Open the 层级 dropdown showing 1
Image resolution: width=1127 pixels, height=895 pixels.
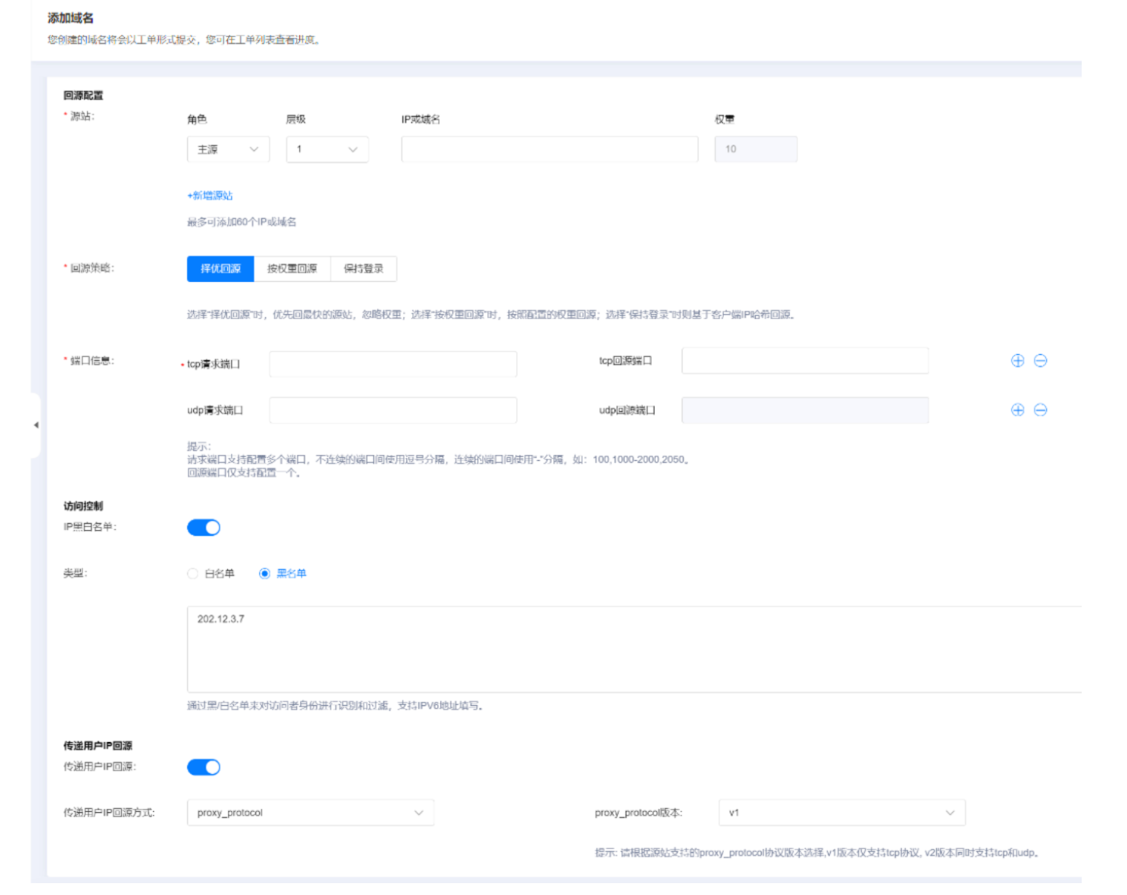click(x=327, y=149)
